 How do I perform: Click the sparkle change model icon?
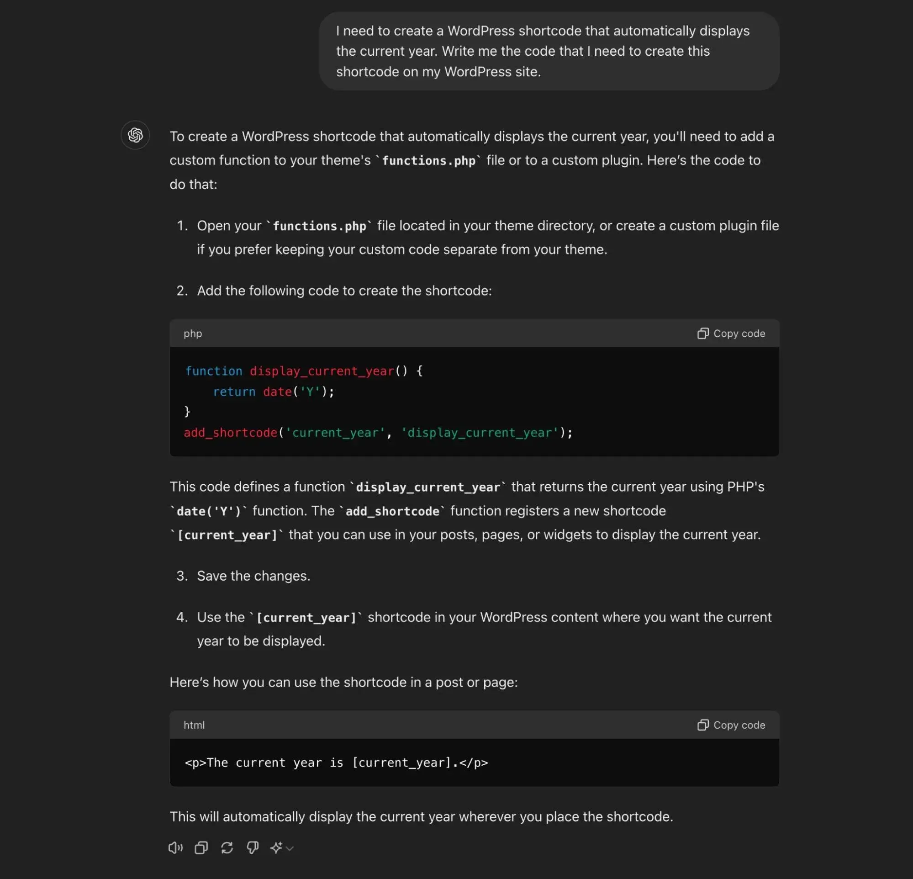pos(276,848)
